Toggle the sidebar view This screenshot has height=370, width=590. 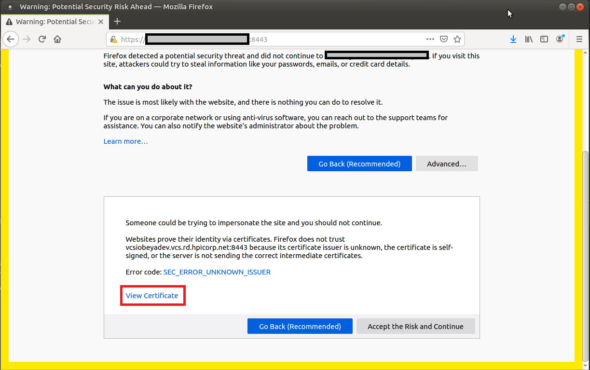pyautogui.click(x=544, y=39)
